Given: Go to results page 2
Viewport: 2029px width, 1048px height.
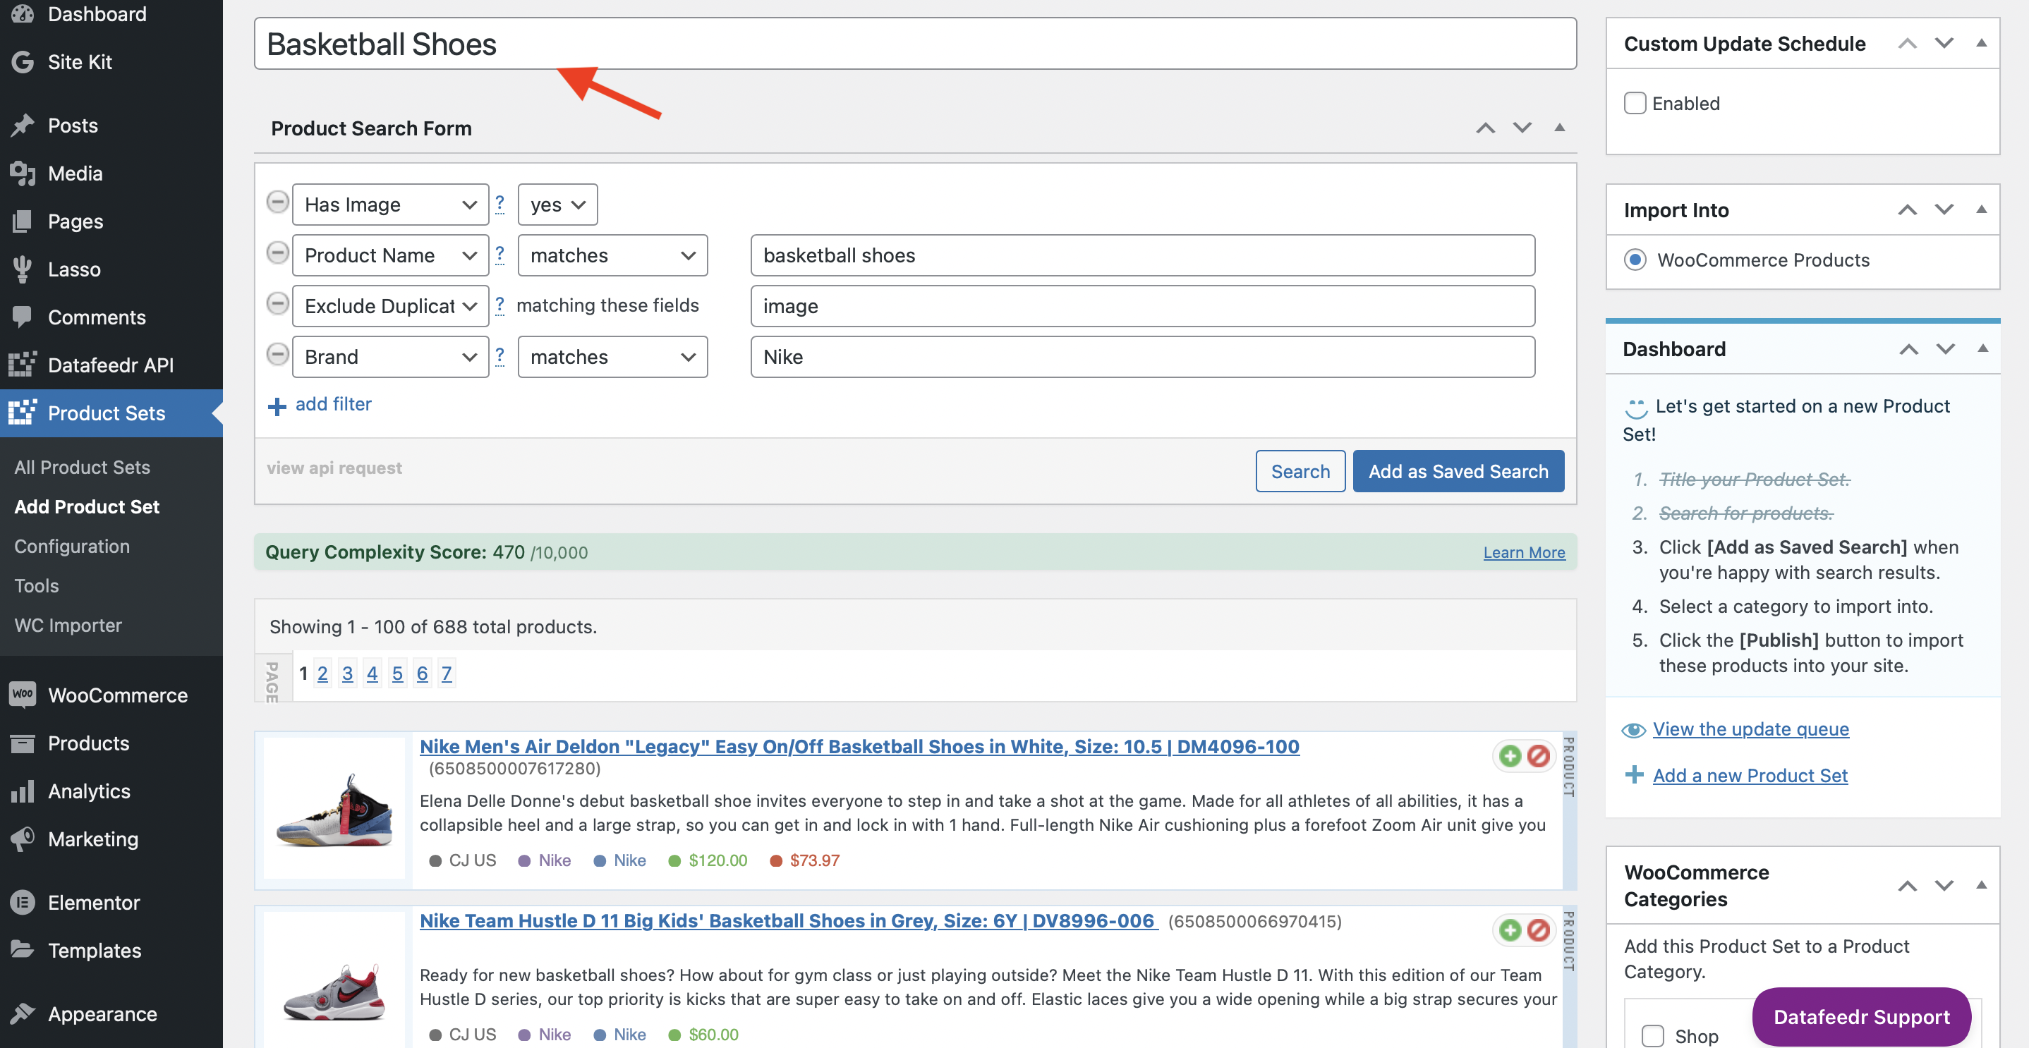Looking at the screenshot, I should 322,674.
